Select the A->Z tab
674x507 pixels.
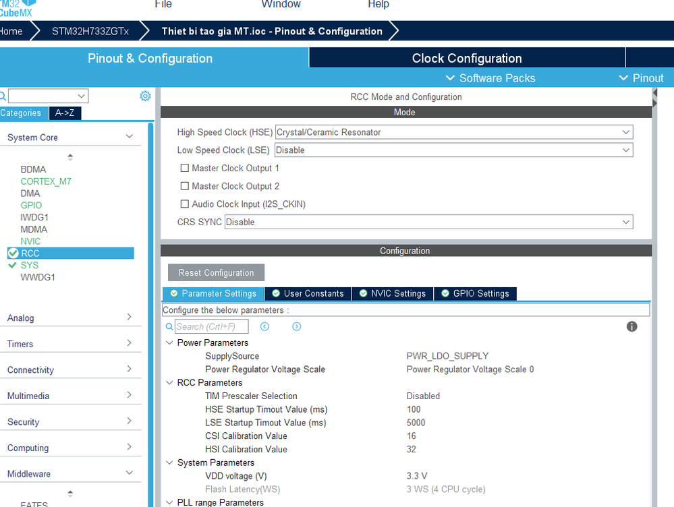pos(65,113)
